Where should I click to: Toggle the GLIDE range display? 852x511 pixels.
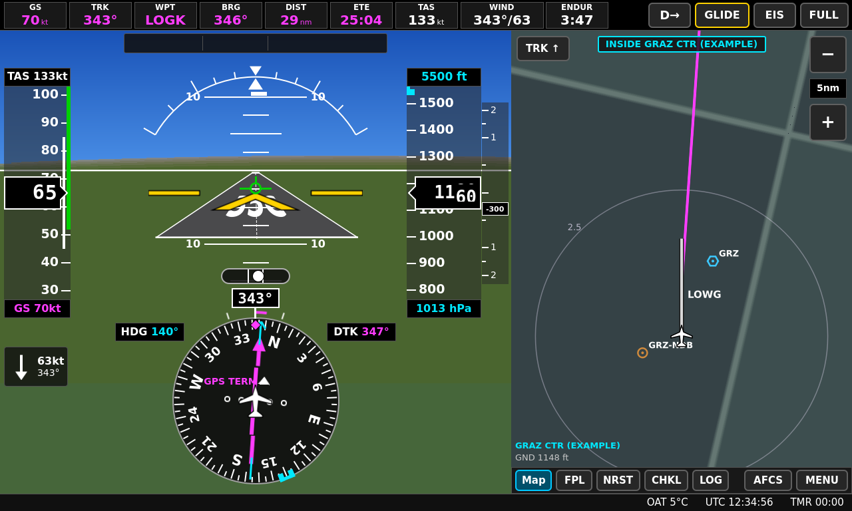[x=722, y=15]
